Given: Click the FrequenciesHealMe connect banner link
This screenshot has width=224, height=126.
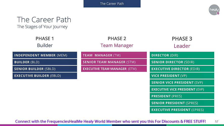Looking at the screenshot, I should click(110, 121).
